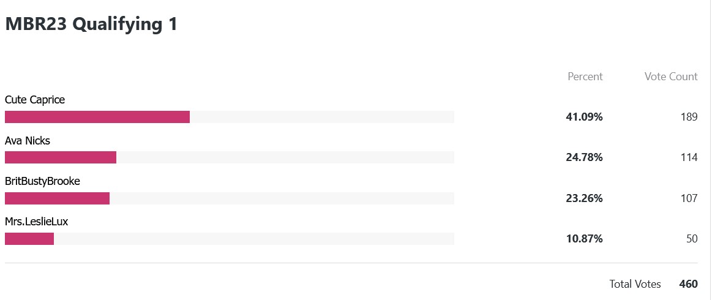The width and height of the screenshot is (715, 300).
Task: Select the Cute Caprice option label
Action: coord(35,100)
